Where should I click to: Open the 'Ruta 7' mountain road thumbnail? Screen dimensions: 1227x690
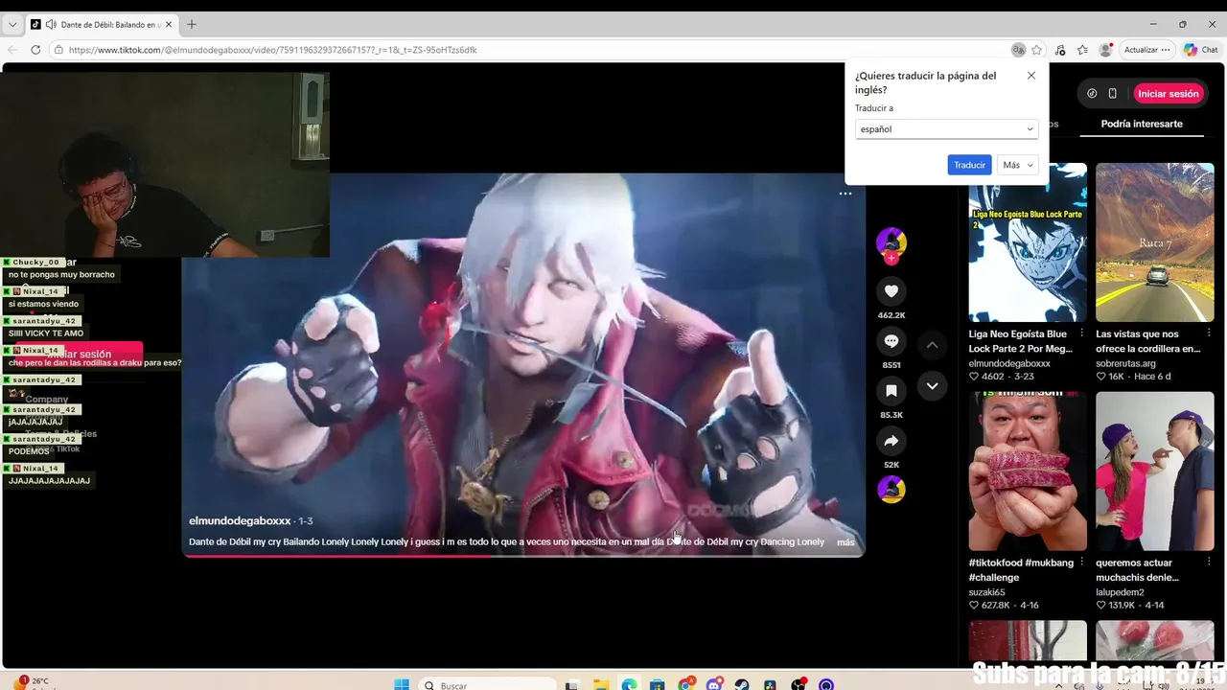[x=1154, y=242]
